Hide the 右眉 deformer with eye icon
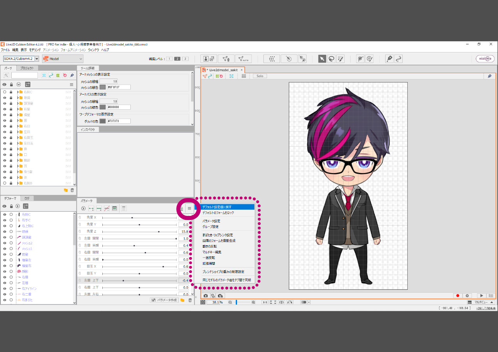The image size is (498, 352). 5,277
